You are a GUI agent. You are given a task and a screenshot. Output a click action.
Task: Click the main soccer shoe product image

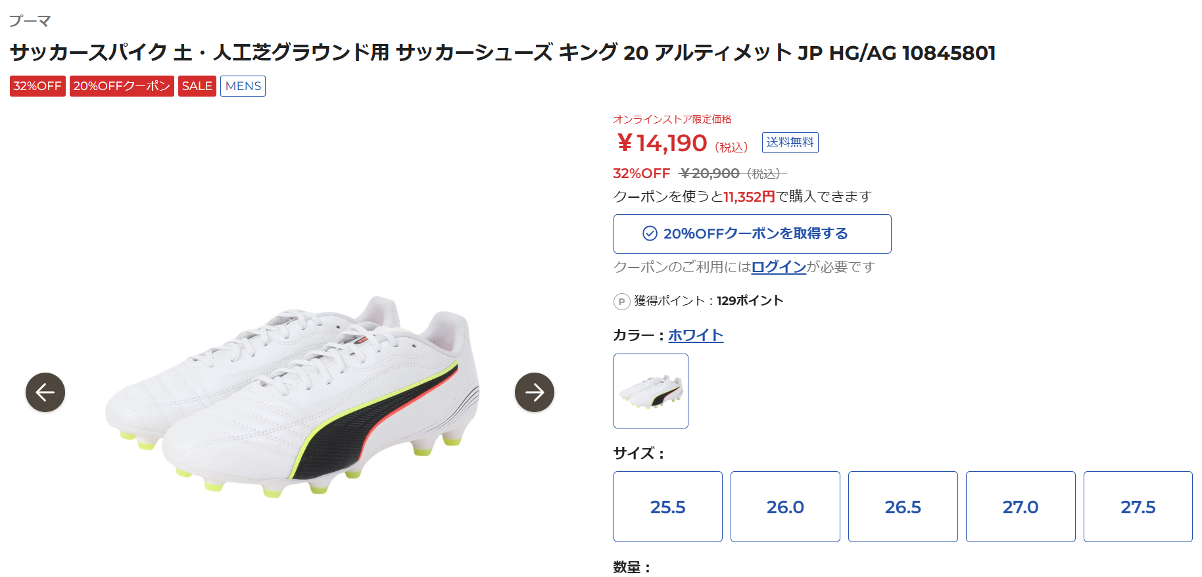click(293, 394)
